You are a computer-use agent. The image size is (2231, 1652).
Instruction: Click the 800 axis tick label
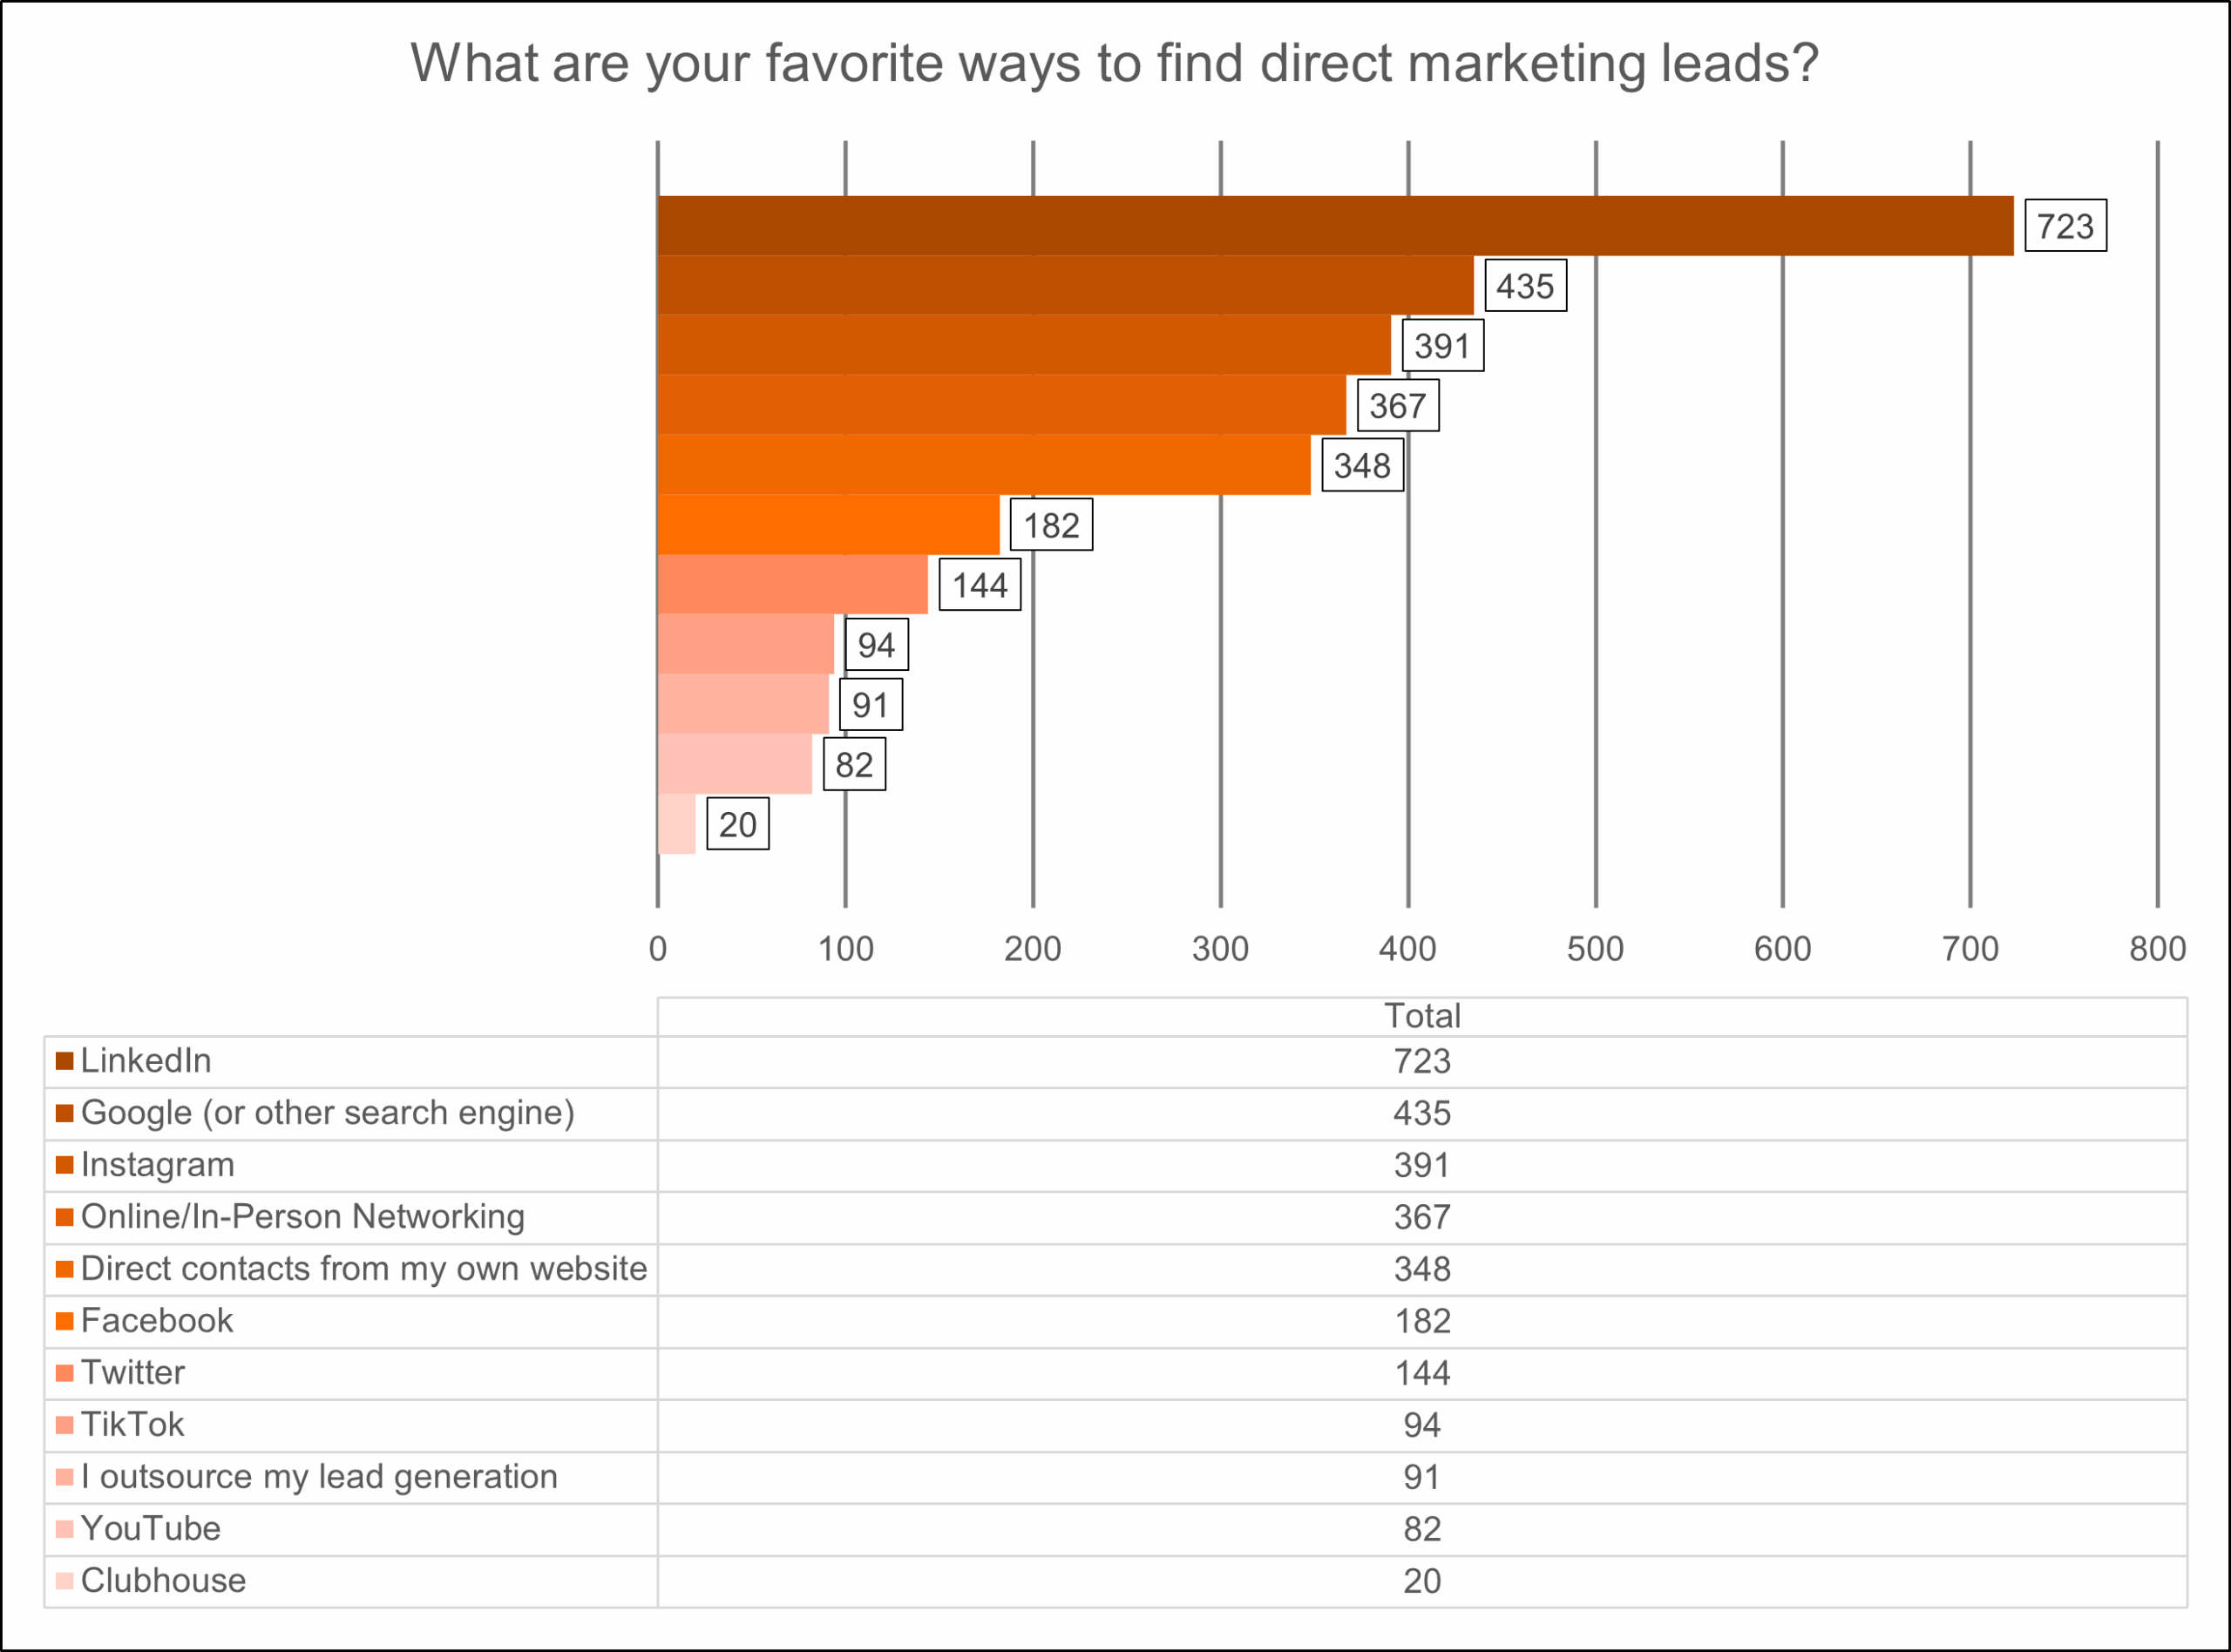(2157, 948)
